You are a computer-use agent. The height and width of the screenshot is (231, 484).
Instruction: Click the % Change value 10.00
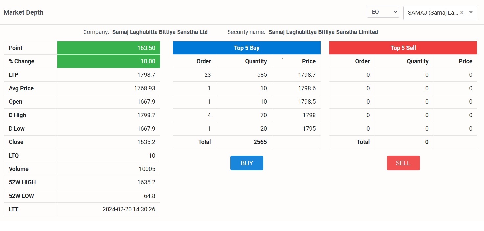[148, 61]
